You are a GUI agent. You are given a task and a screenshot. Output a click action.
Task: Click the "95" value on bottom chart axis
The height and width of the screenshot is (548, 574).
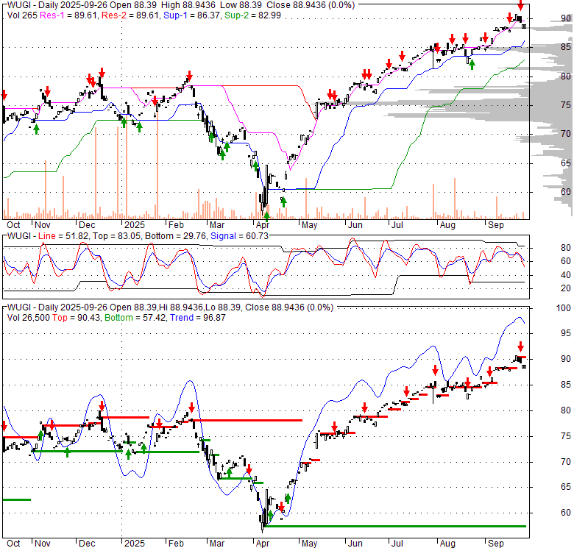[x=566, y=333]
